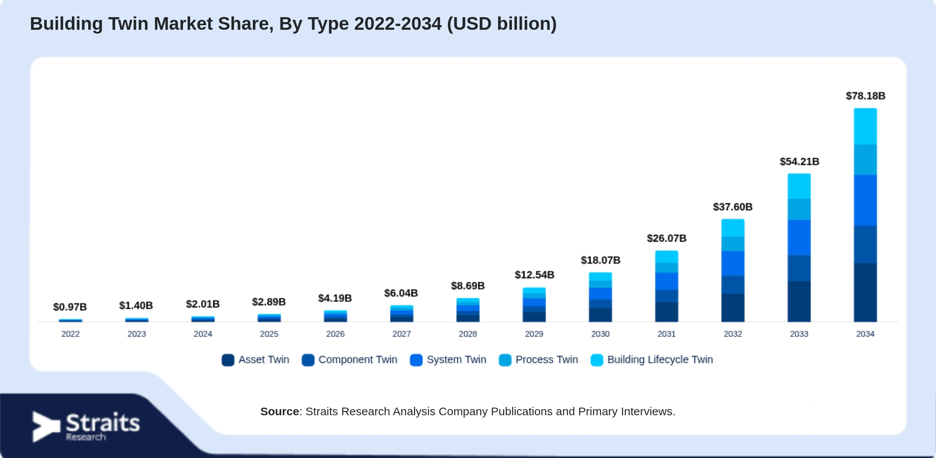Click the Source attribution text
936x458 pixels.
click(468, 411)
